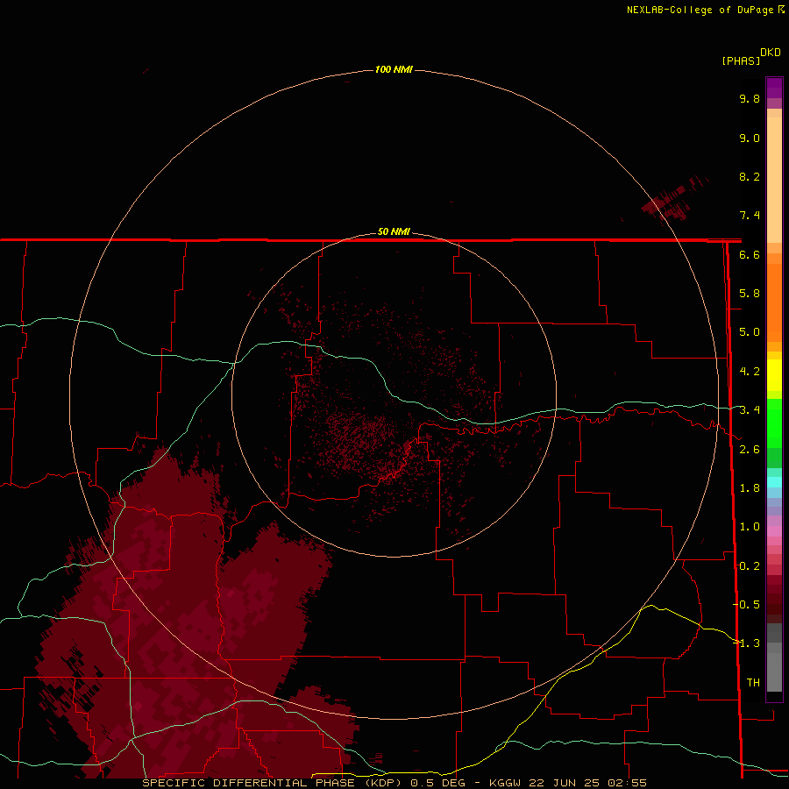This screenshot has width=789, height=789.
Task: Click the TH legend label
Action: 753,683
